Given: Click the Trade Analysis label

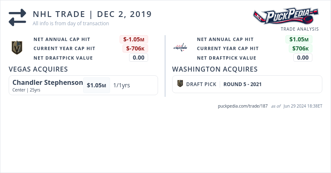Looking at the screenshot, I should click(300, 29).
